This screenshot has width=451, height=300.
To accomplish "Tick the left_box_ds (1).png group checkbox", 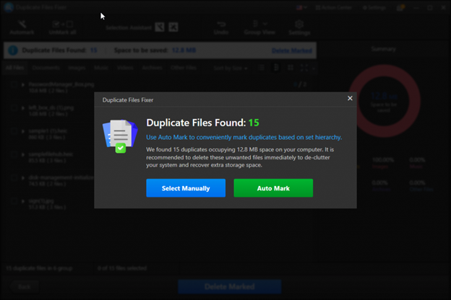I will tap(14, 108).
